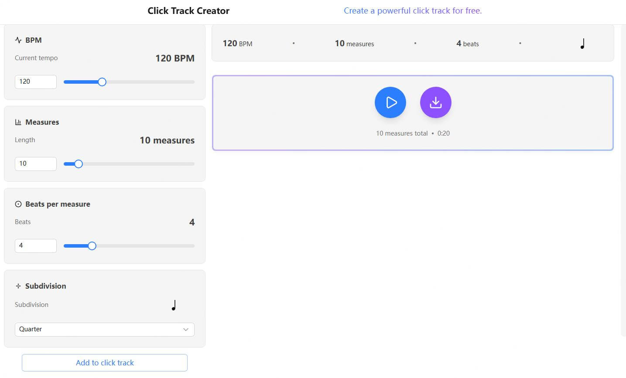The height and width of the screenshot is (378, 626).
Task: Click the Beats slider handle
Action: coord(92,245)
